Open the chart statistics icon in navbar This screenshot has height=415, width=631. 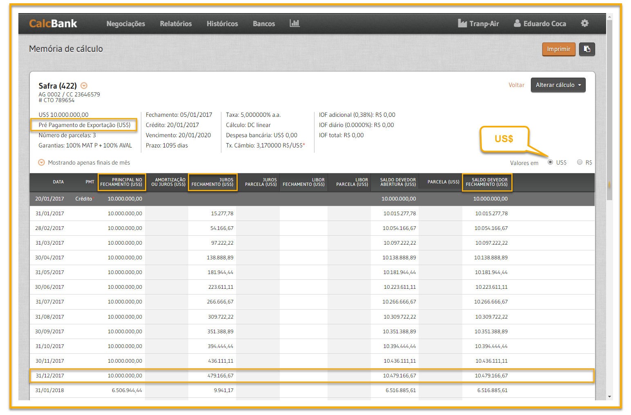[x=294, y=23]
